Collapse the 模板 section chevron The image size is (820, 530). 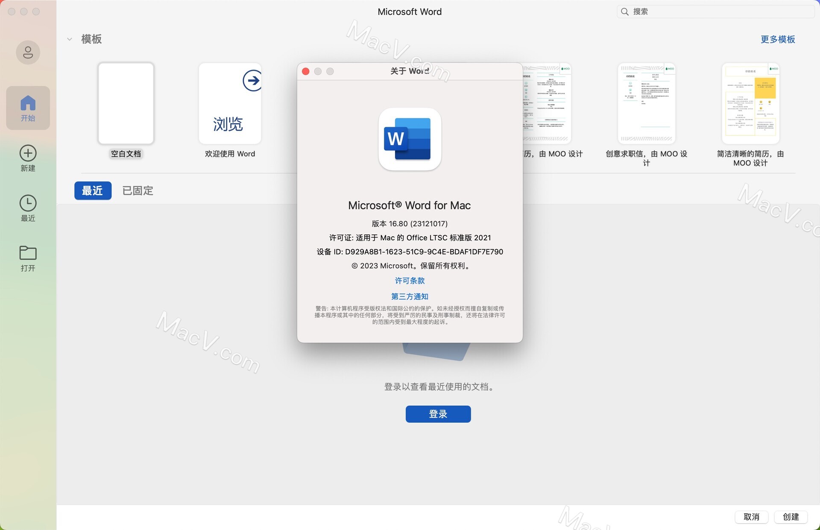(x=70, y=39)
